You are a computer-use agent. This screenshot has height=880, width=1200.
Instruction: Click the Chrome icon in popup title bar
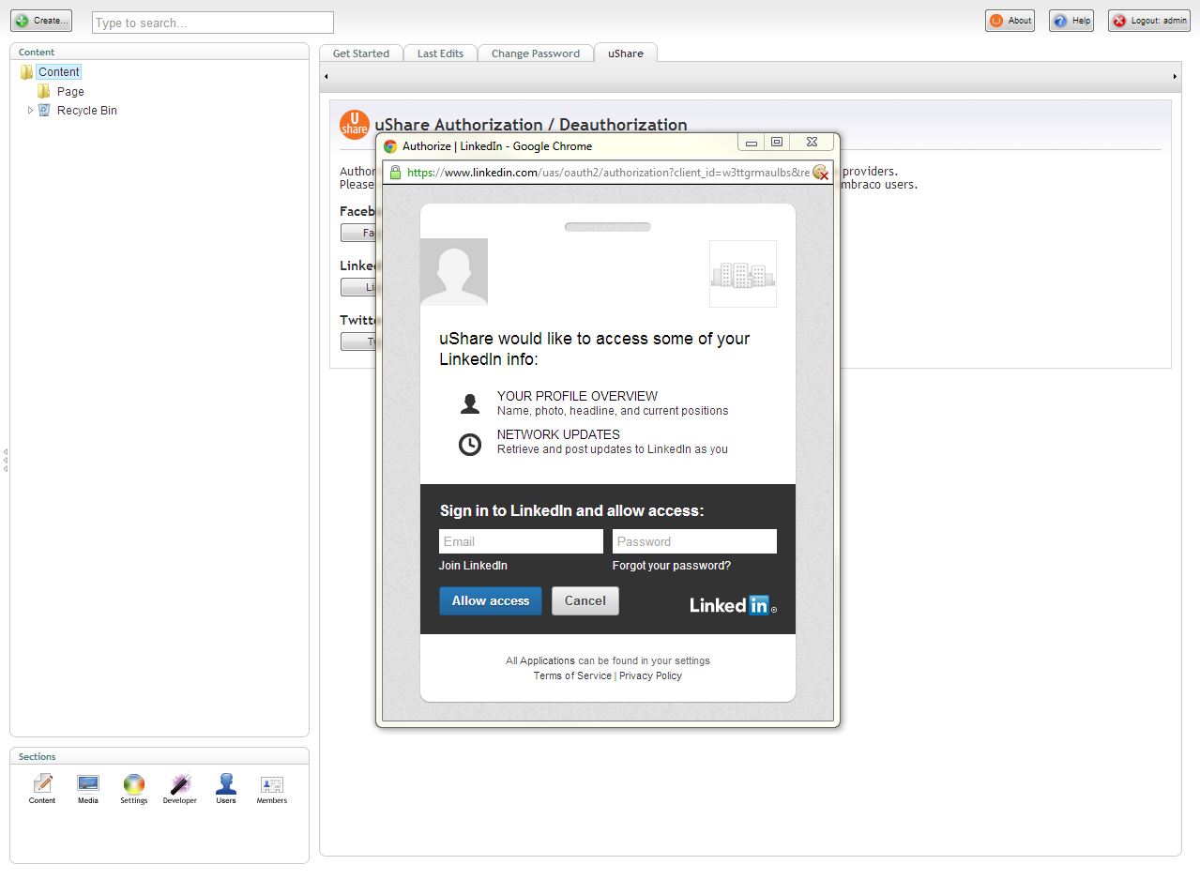(390, 146)
